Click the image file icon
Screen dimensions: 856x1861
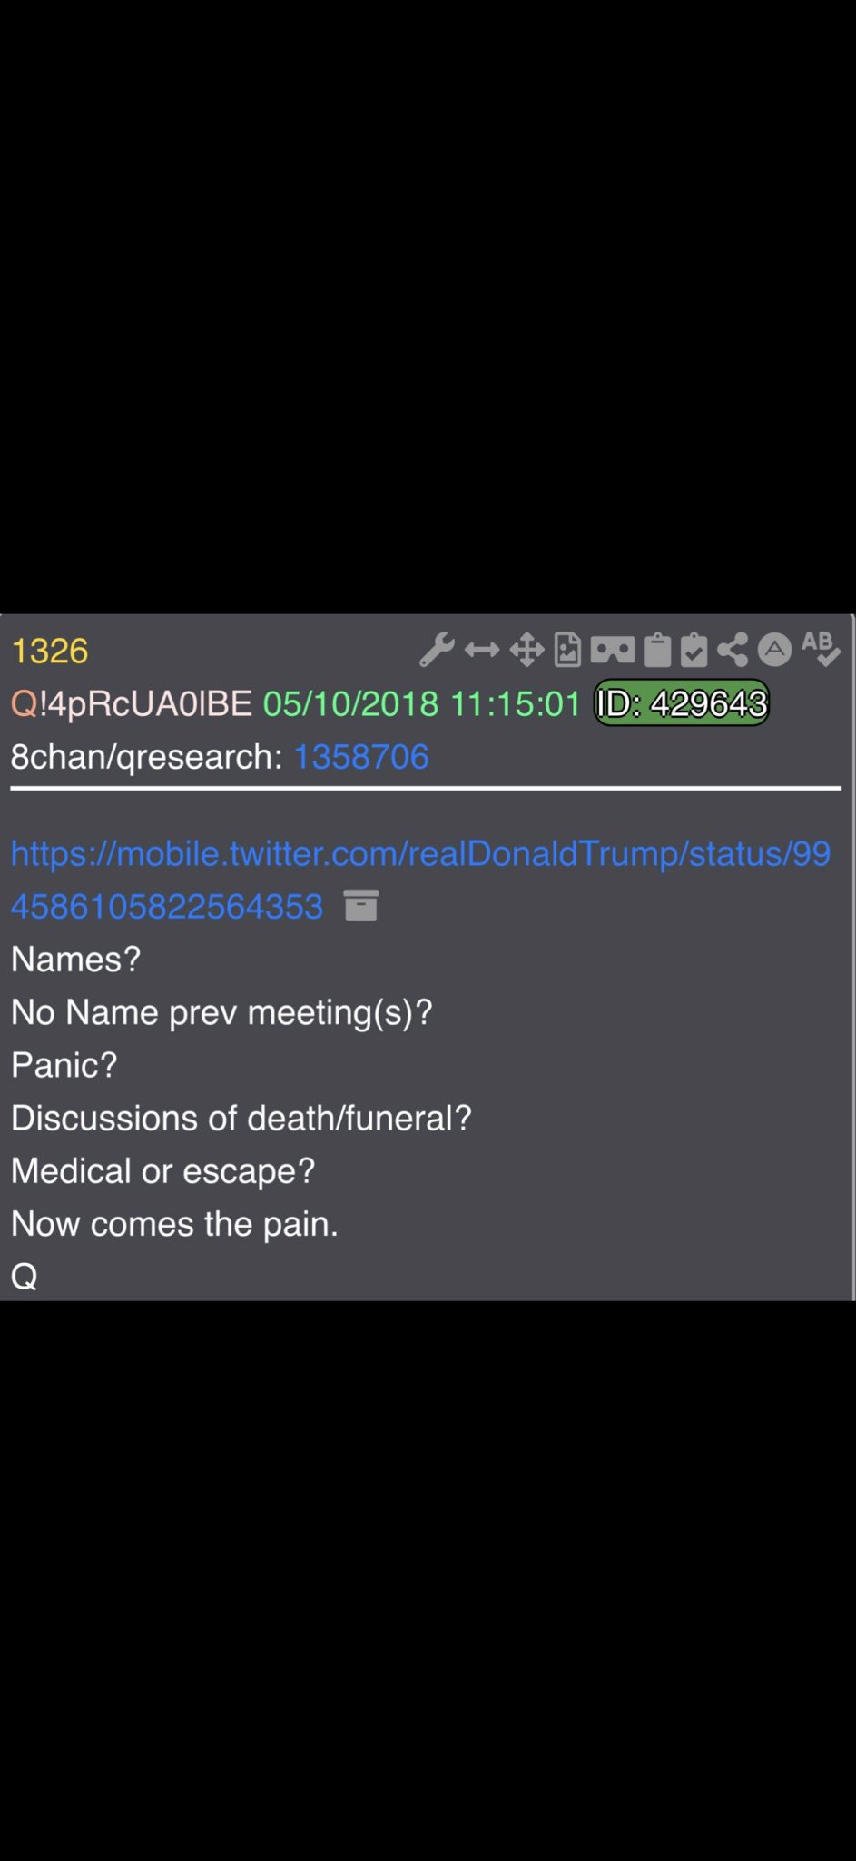(568, 650)
